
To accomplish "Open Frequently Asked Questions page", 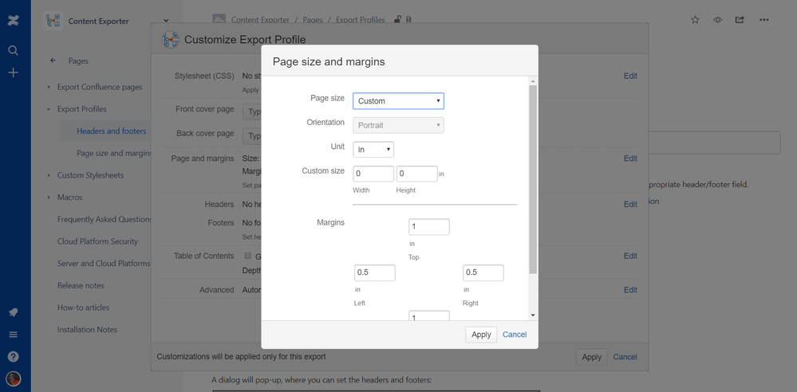I will 105,219.
